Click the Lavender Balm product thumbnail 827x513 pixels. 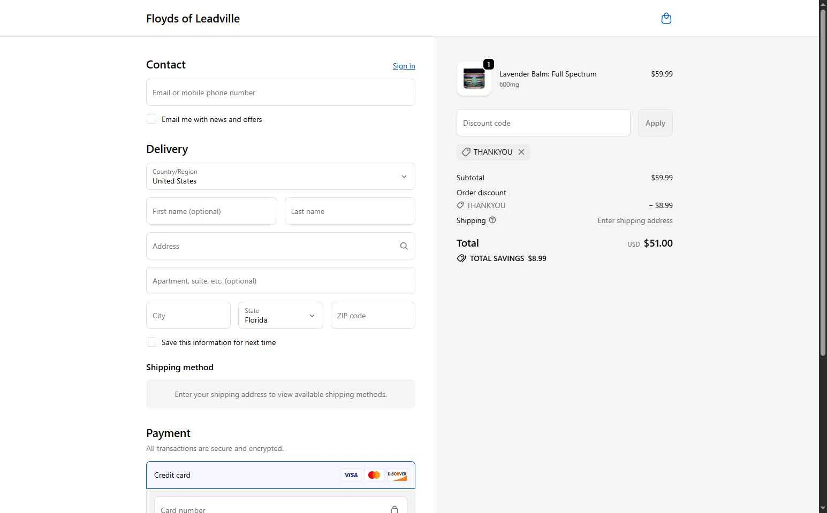coord(474,79)
